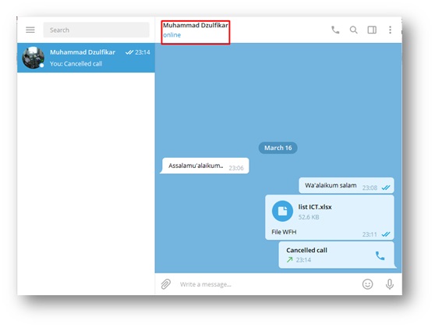This screenshot has height=328, width=435.
Task: Open the three-dot chat options menu
Action: pyautogui.click(x=390, y=30)
